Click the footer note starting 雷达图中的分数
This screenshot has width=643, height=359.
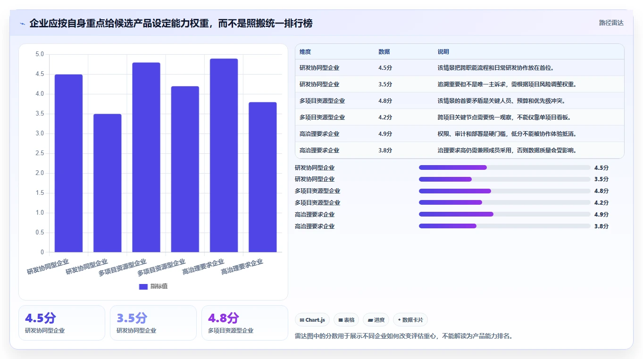[x=404, y=336]
